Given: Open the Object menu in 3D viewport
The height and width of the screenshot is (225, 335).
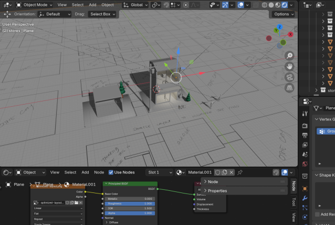Looking at the screenshot, I should point(108,5).
